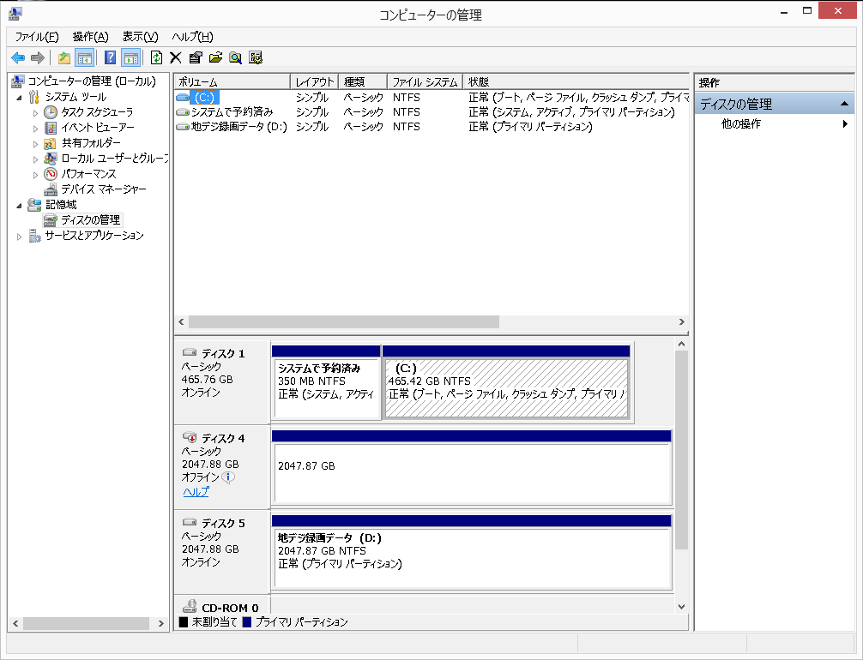Expand サービスとアプリケーション tree node

tap(20, 237)
